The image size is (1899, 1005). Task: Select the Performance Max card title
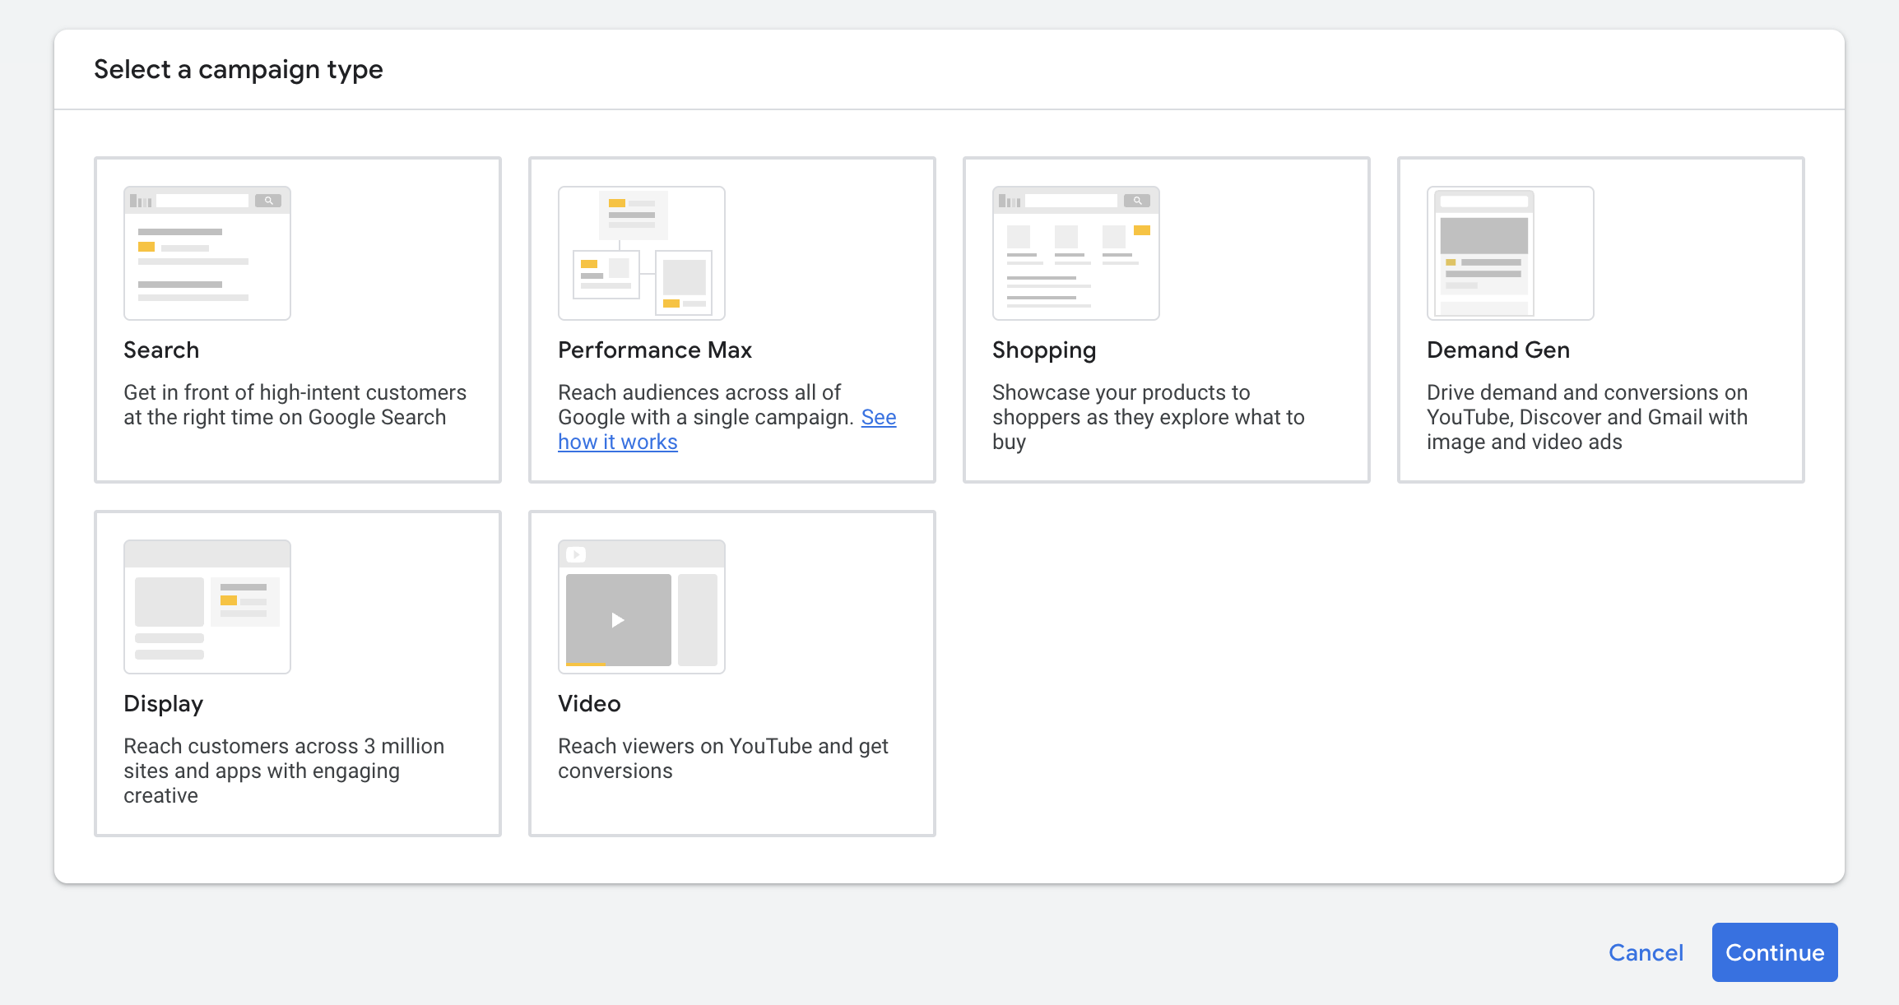pos(655,350)
